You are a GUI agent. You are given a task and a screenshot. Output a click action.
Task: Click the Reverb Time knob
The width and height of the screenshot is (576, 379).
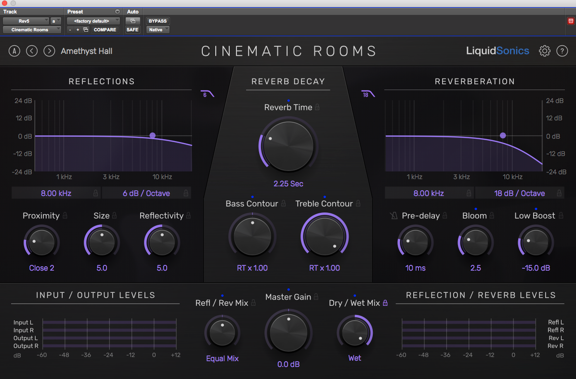click(288, 146)
